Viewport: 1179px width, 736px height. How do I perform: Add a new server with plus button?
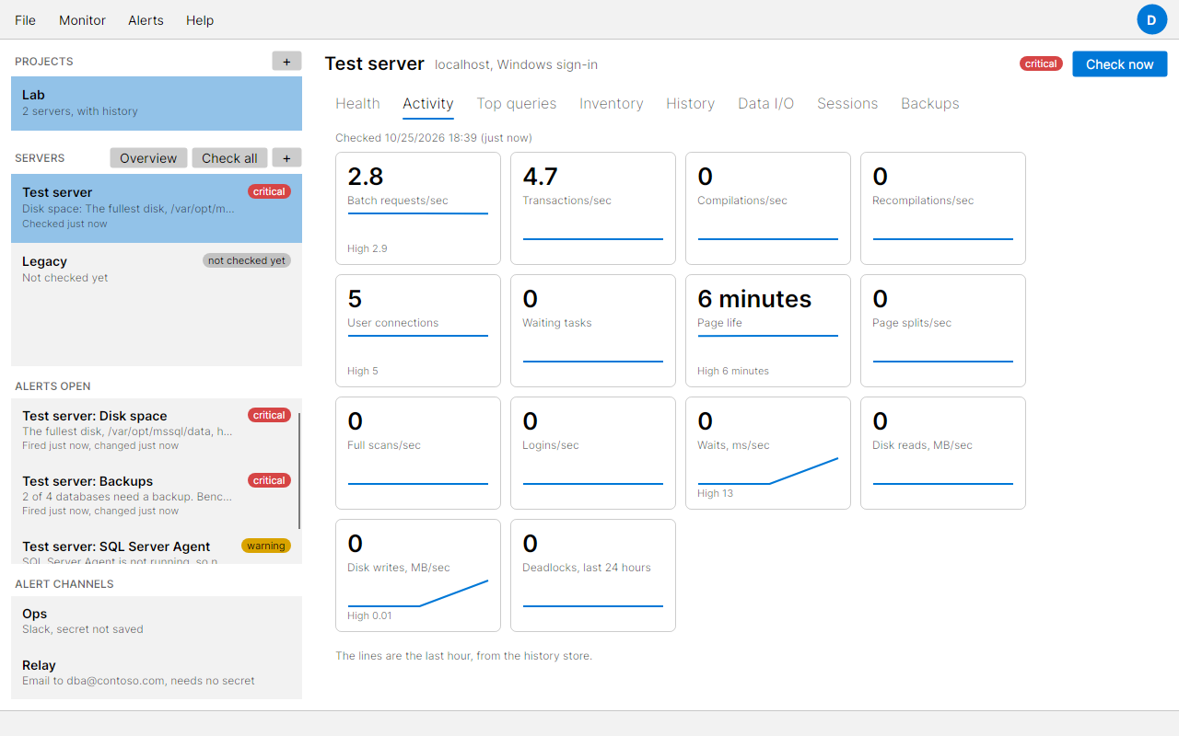pyautogui.click(x=286, y=157)
